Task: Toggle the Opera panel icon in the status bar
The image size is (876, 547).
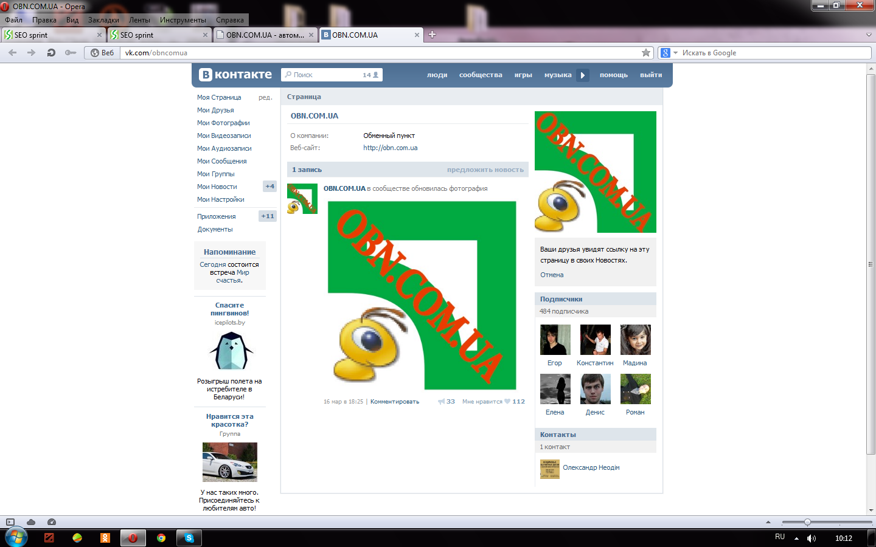Action: pos(10,522)
